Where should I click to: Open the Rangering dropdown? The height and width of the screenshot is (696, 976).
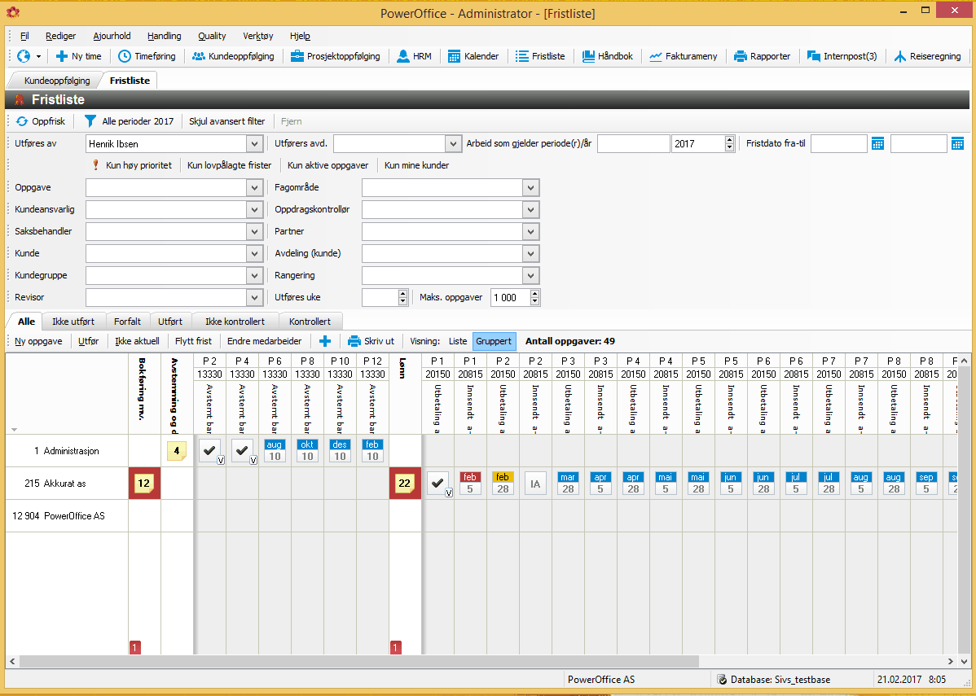click(530, 275)
